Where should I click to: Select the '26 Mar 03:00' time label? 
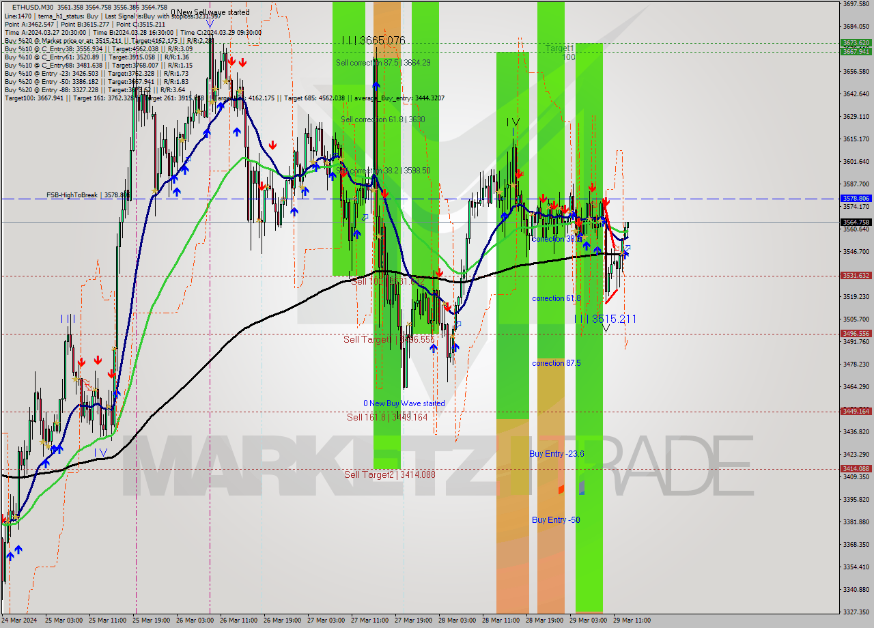[x=195, y=620]
